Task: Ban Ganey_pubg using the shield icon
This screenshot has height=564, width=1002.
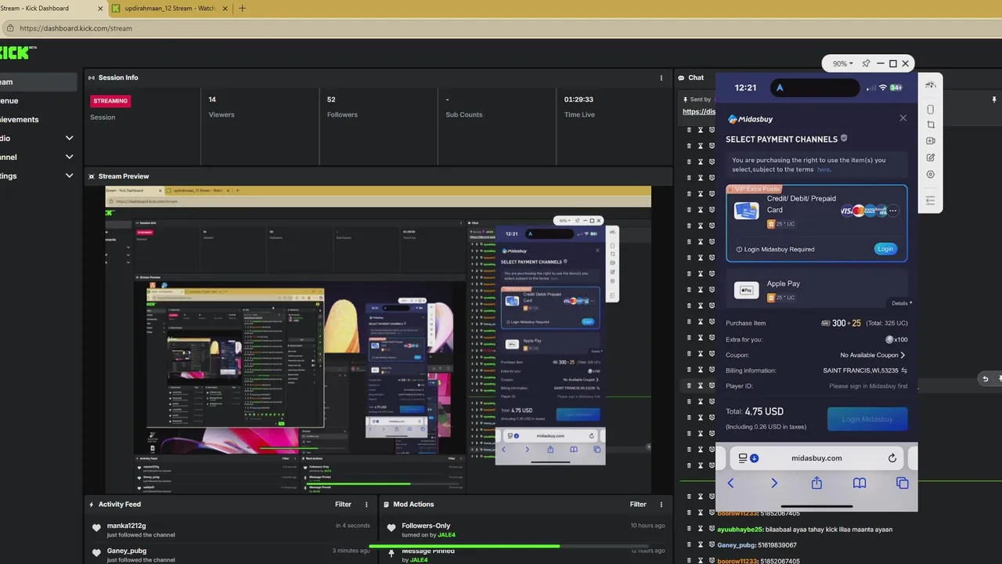Action: [x=712, y=545]
